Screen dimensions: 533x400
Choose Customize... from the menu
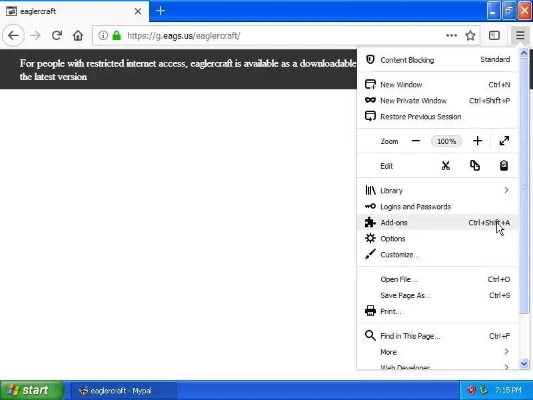point(438,255)
